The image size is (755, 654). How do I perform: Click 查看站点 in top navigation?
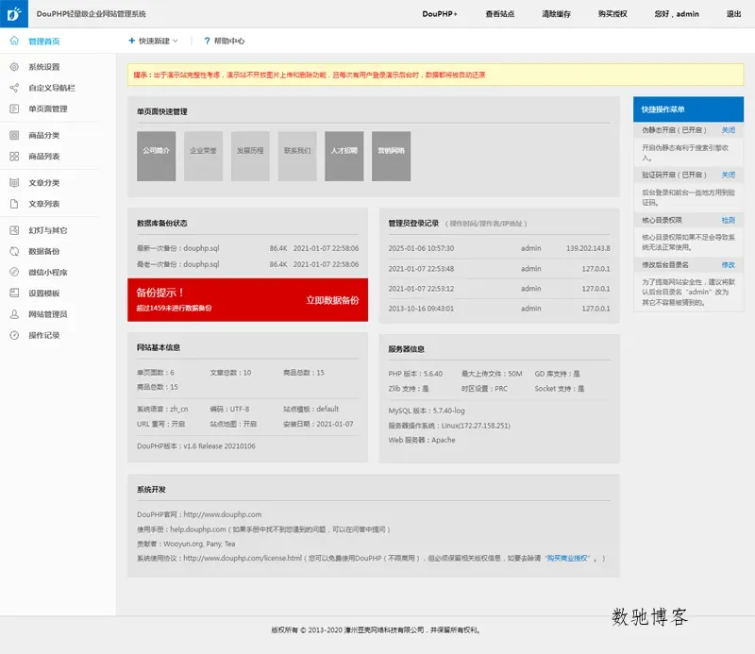pos(500,14)
